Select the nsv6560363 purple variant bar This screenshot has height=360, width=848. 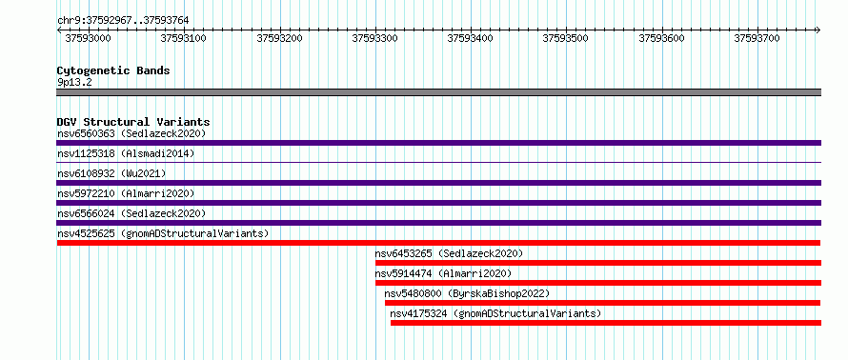pos(438,143)
